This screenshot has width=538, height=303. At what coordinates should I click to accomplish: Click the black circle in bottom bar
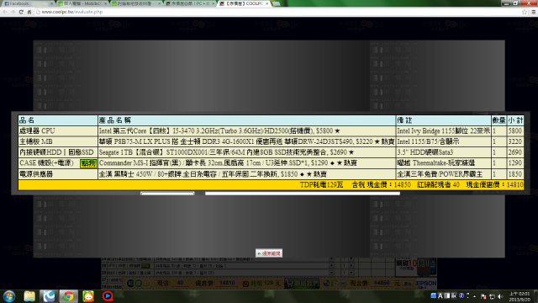[x=130, y=283]
